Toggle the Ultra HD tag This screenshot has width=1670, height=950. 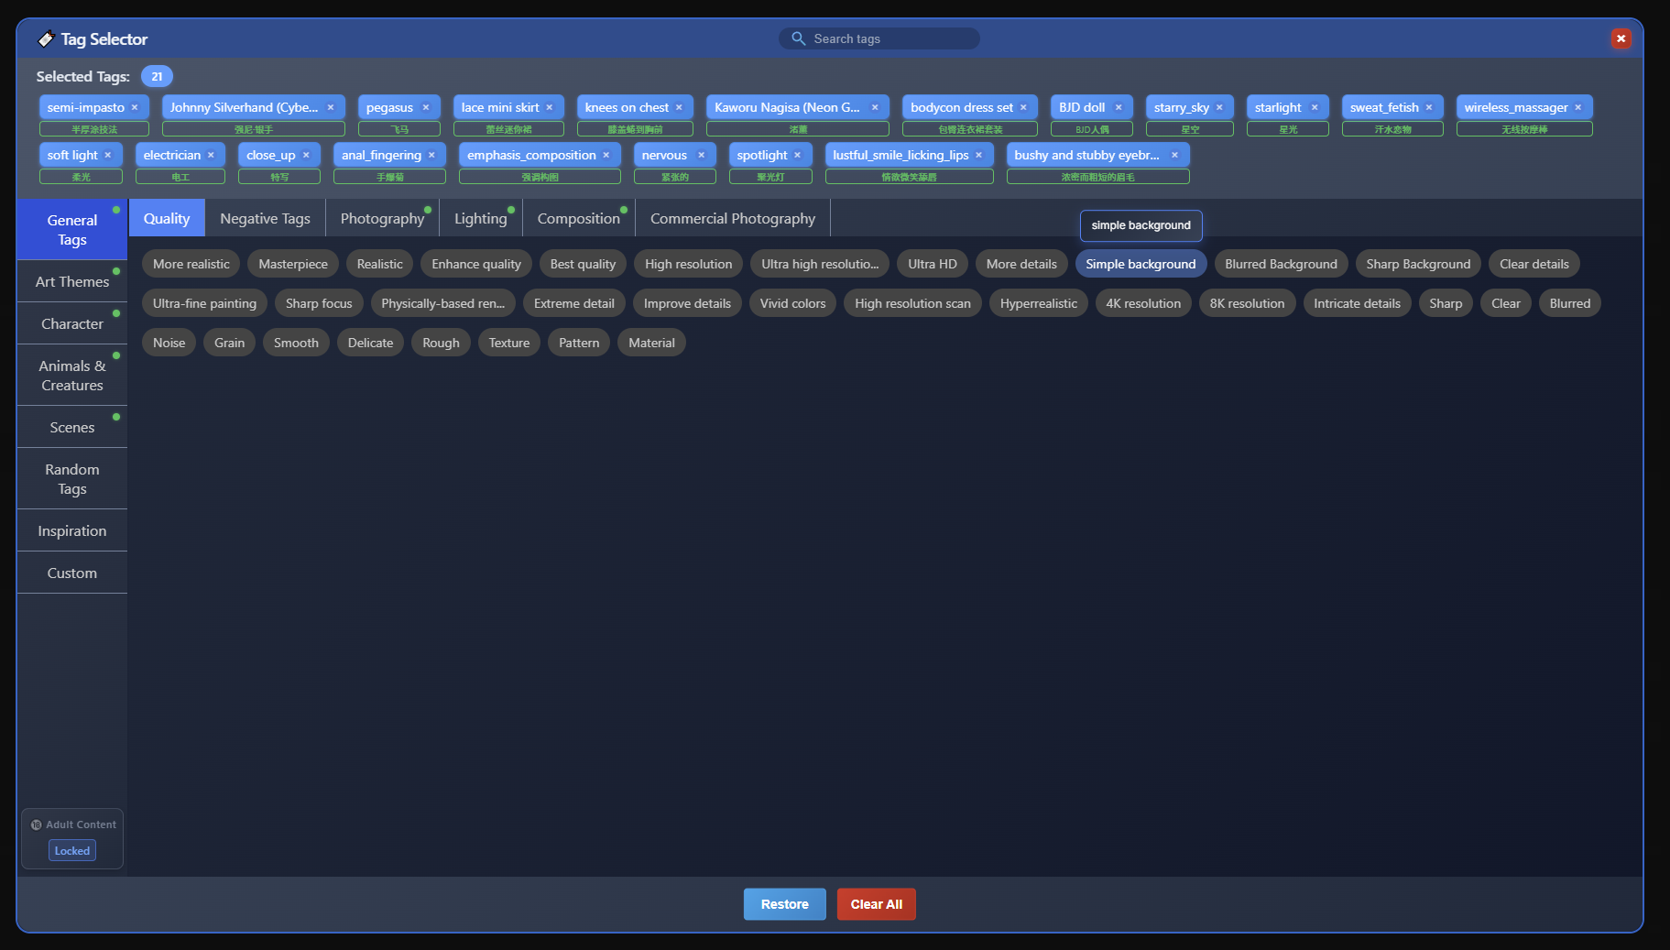click(933, 264)
